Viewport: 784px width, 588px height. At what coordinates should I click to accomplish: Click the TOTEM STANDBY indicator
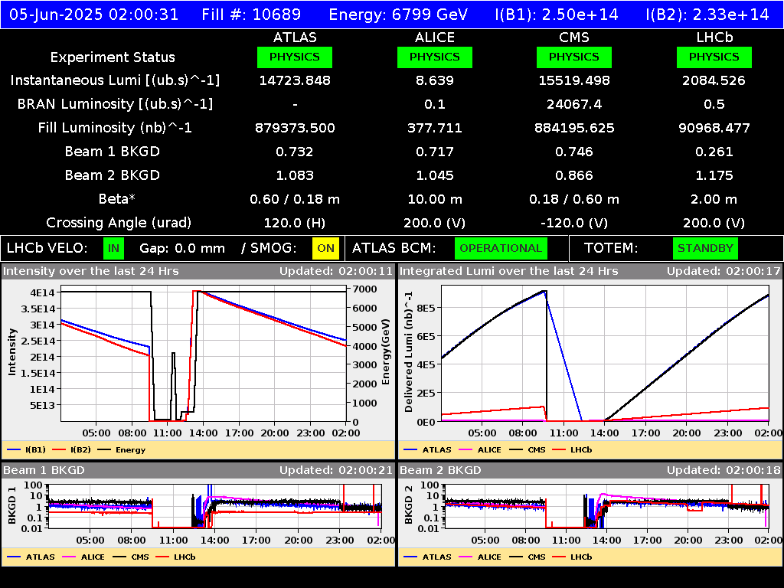click(705, 249)
